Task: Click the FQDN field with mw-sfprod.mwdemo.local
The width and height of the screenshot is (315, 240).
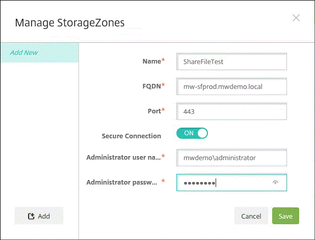Action: (x=231, y=86)
